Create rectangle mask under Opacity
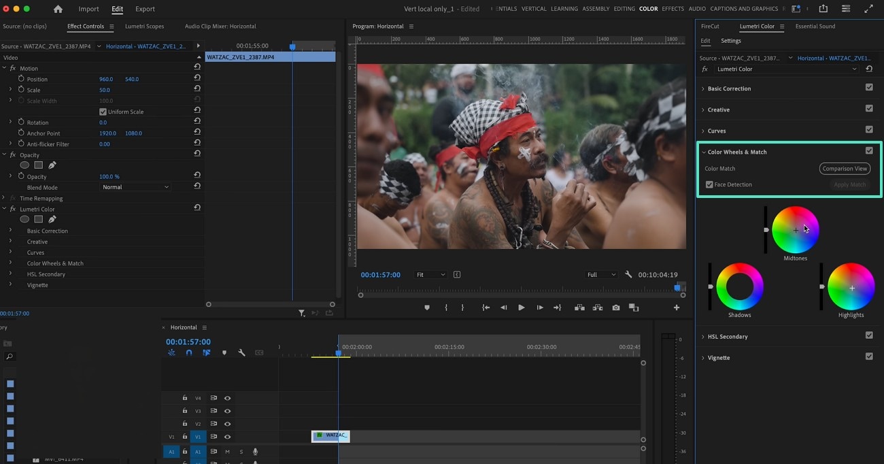The image size is (884, 464). pyautogui.click(x=39, y=165)
